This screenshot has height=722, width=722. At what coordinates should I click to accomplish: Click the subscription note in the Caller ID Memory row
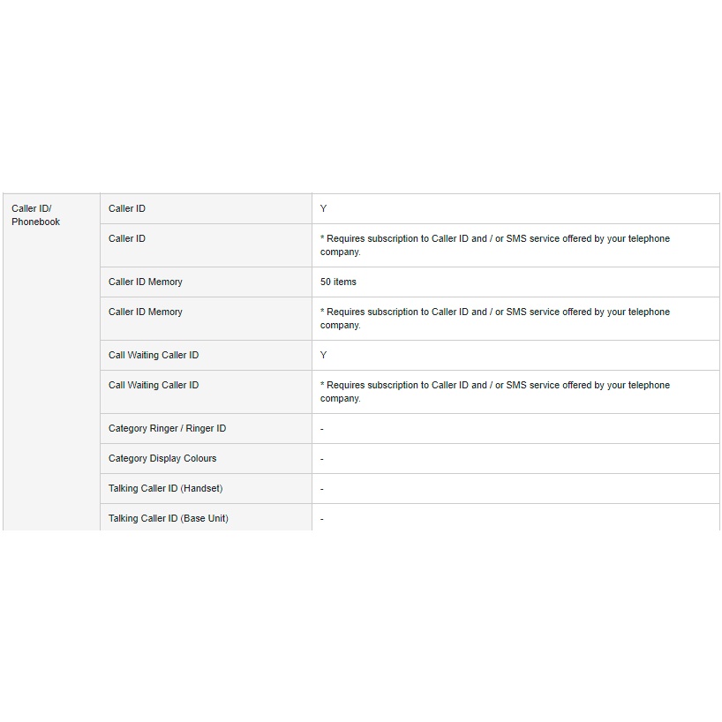pyautogui.click(x=494, y=319)
